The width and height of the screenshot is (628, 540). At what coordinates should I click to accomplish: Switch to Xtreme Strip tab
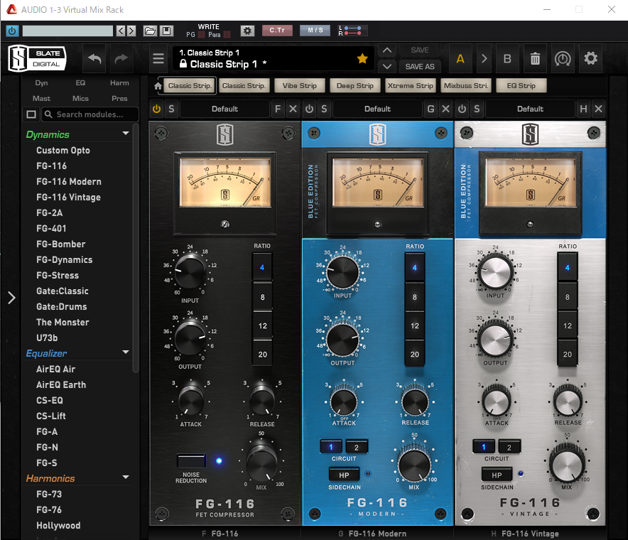point(410,86)
